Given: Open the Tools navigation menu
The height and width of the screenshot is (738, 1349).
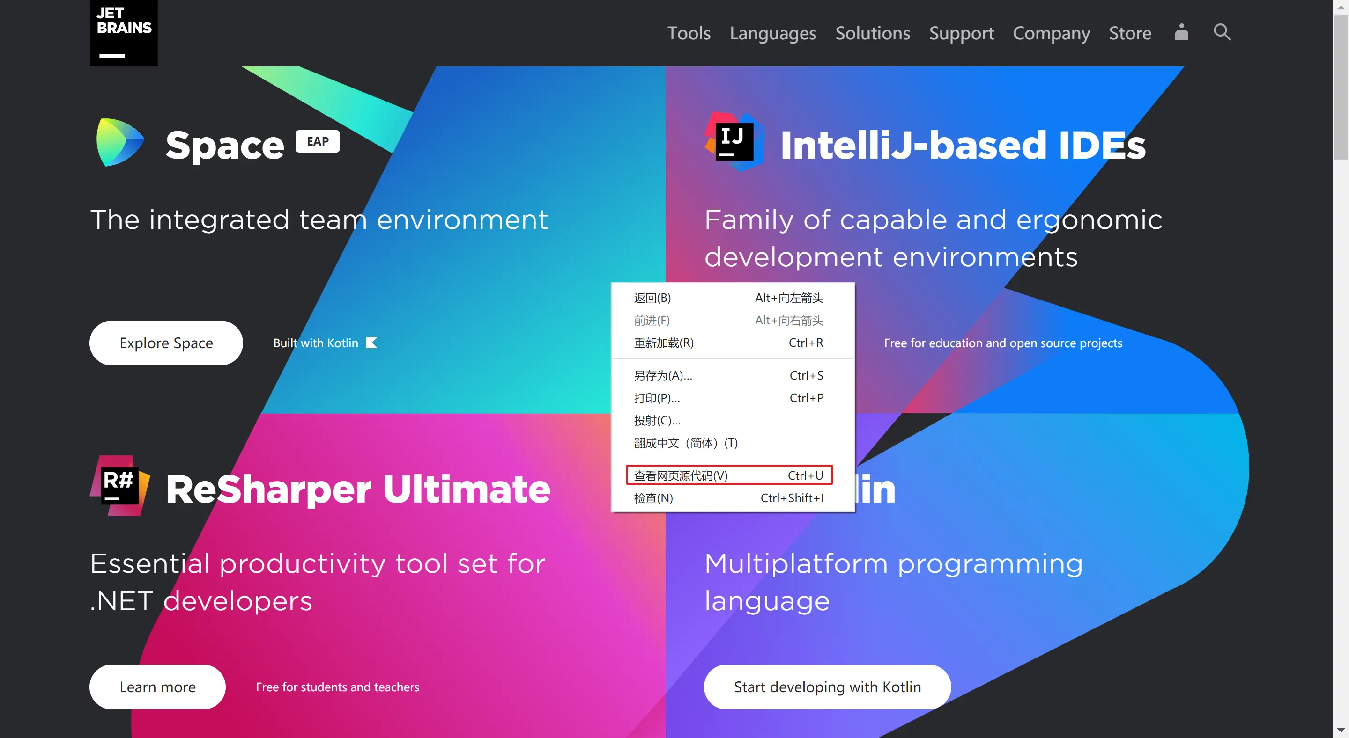Looking at the screenshot, I should (688, 33).
